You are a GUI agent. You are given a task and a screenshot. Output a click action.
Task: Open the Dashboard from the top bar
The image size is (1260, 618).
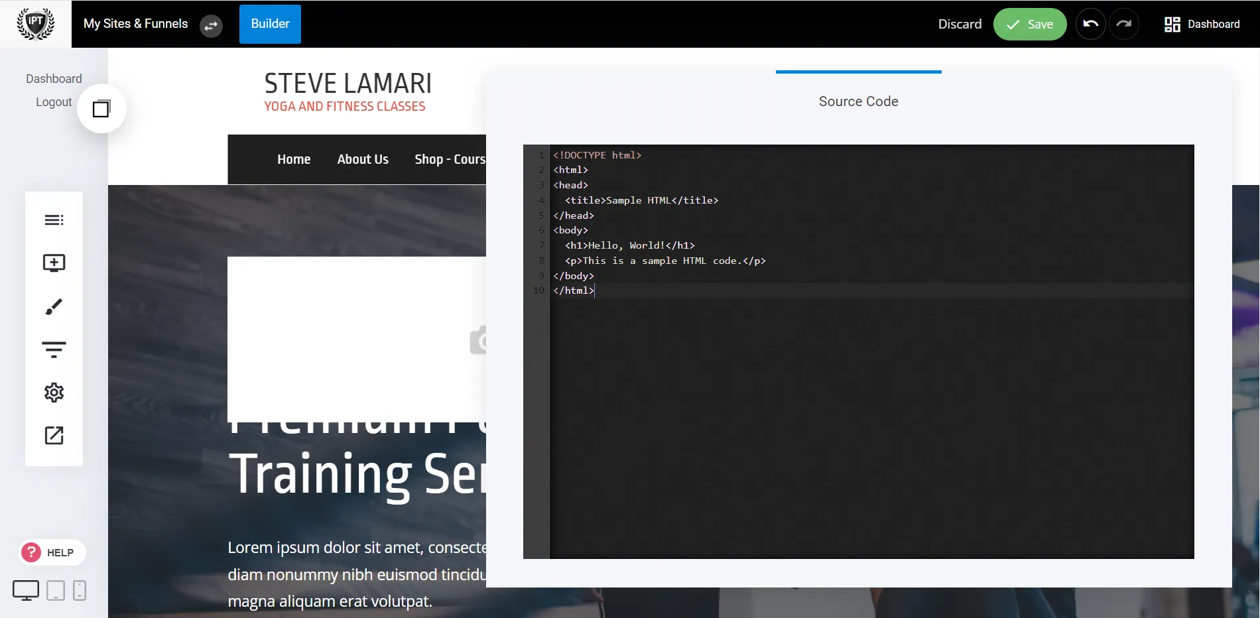[x=1202, y=24]
